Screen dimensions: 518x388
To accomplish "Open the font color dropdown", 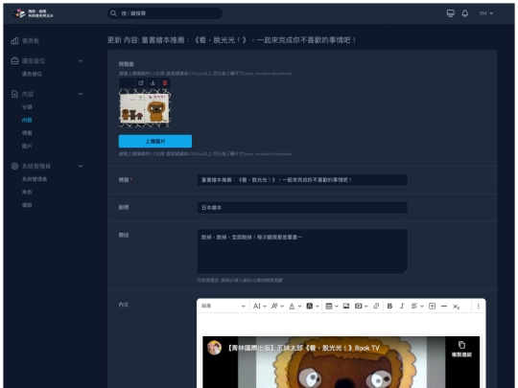I will (294, 307).
